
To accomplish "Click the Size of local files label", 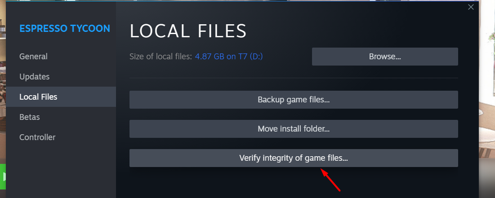I will (x=161, y=57).
